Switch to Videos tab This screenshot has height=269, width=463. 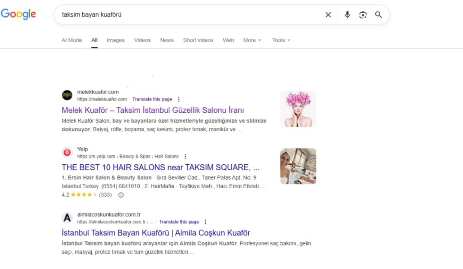[142, 40]
